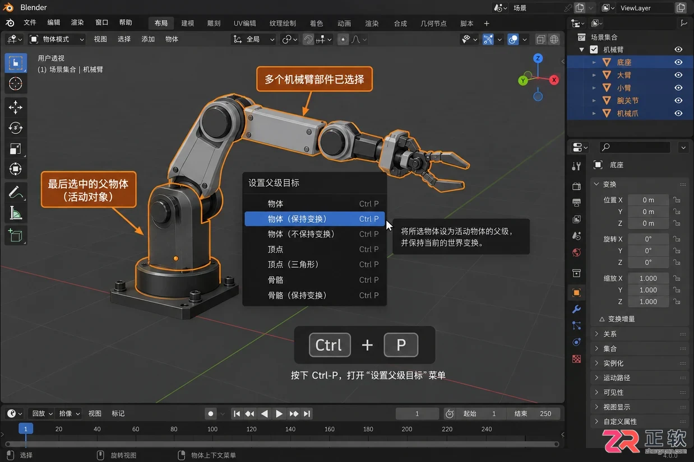Switch to the 建模 workspace tab

(188, 23)
